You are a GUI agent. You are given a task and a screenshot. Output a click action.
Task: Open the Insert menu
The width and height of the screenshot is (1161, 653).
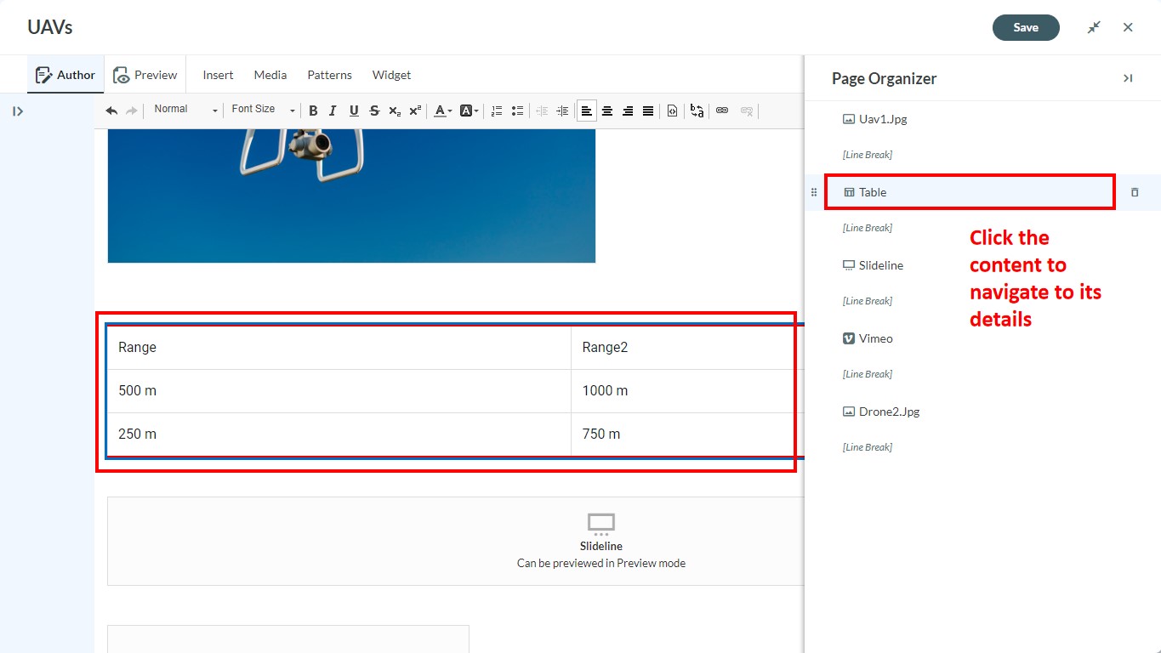click(218, 75)
